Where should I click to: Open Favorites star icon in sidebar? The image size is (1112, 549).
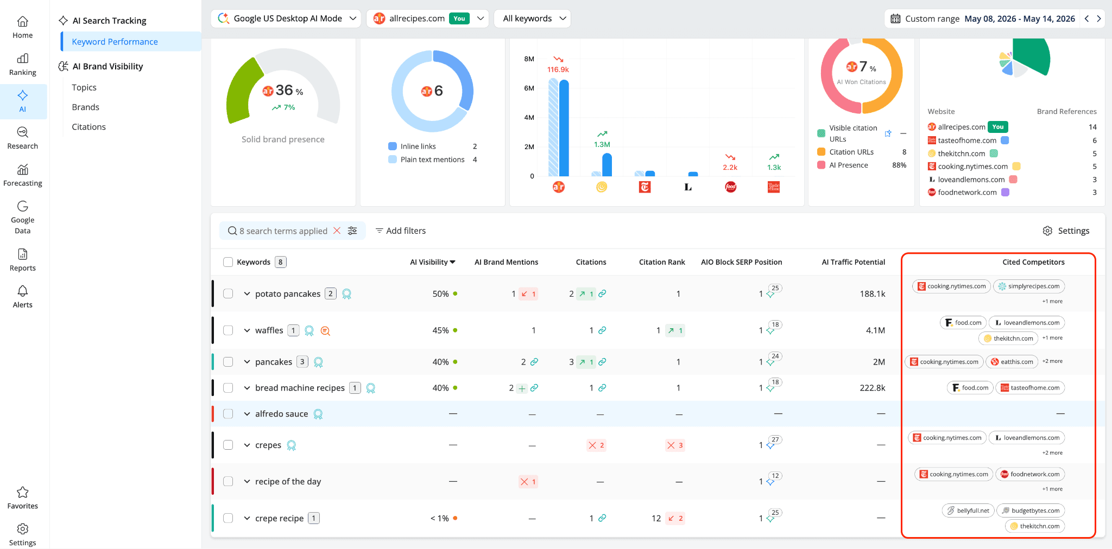22,492
